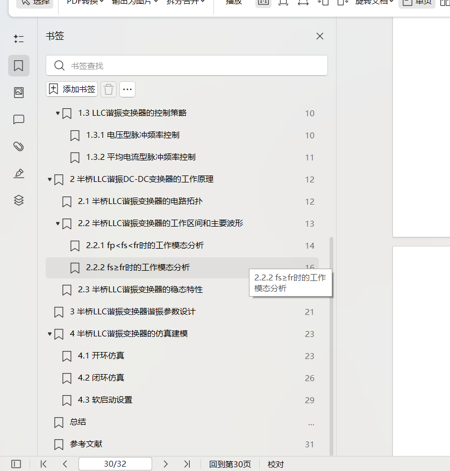
Task: Open bookmark 4.1 开环仿真
Action: [101, 356]
